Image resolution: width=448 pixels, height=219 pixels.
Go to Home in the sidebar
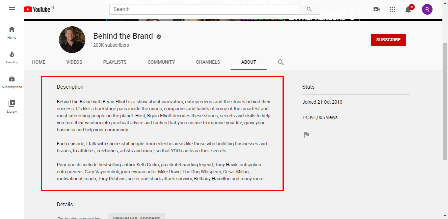(12, 32)
